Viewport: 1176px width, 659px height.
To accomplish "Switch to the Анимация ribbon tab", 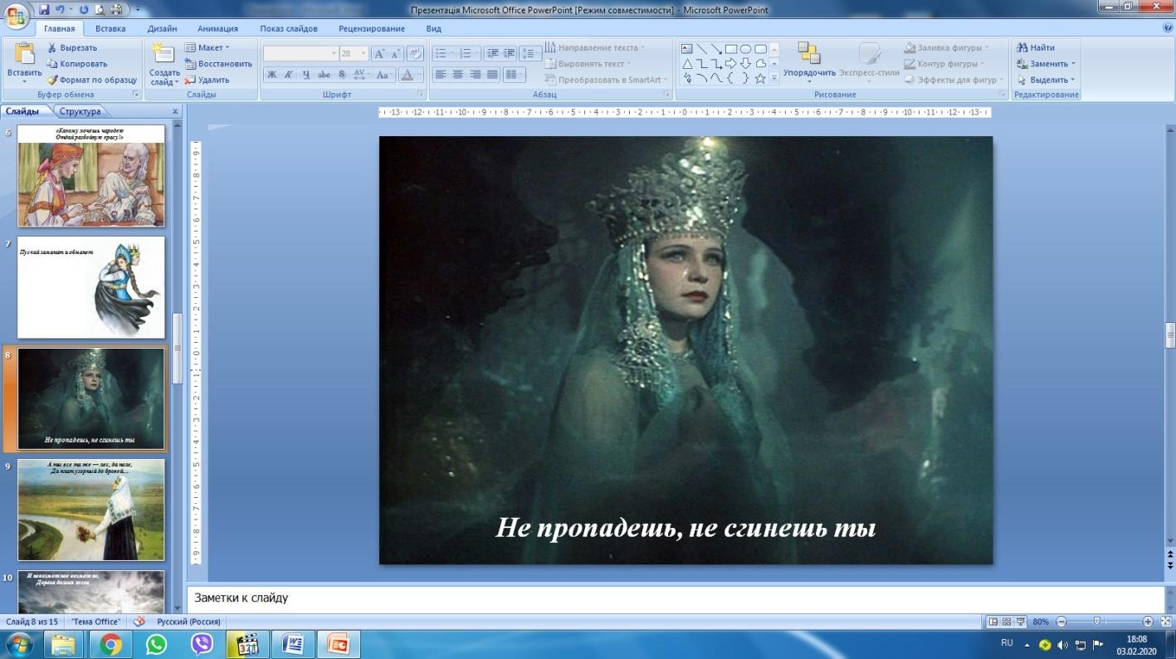I will (x=217, y=28).
